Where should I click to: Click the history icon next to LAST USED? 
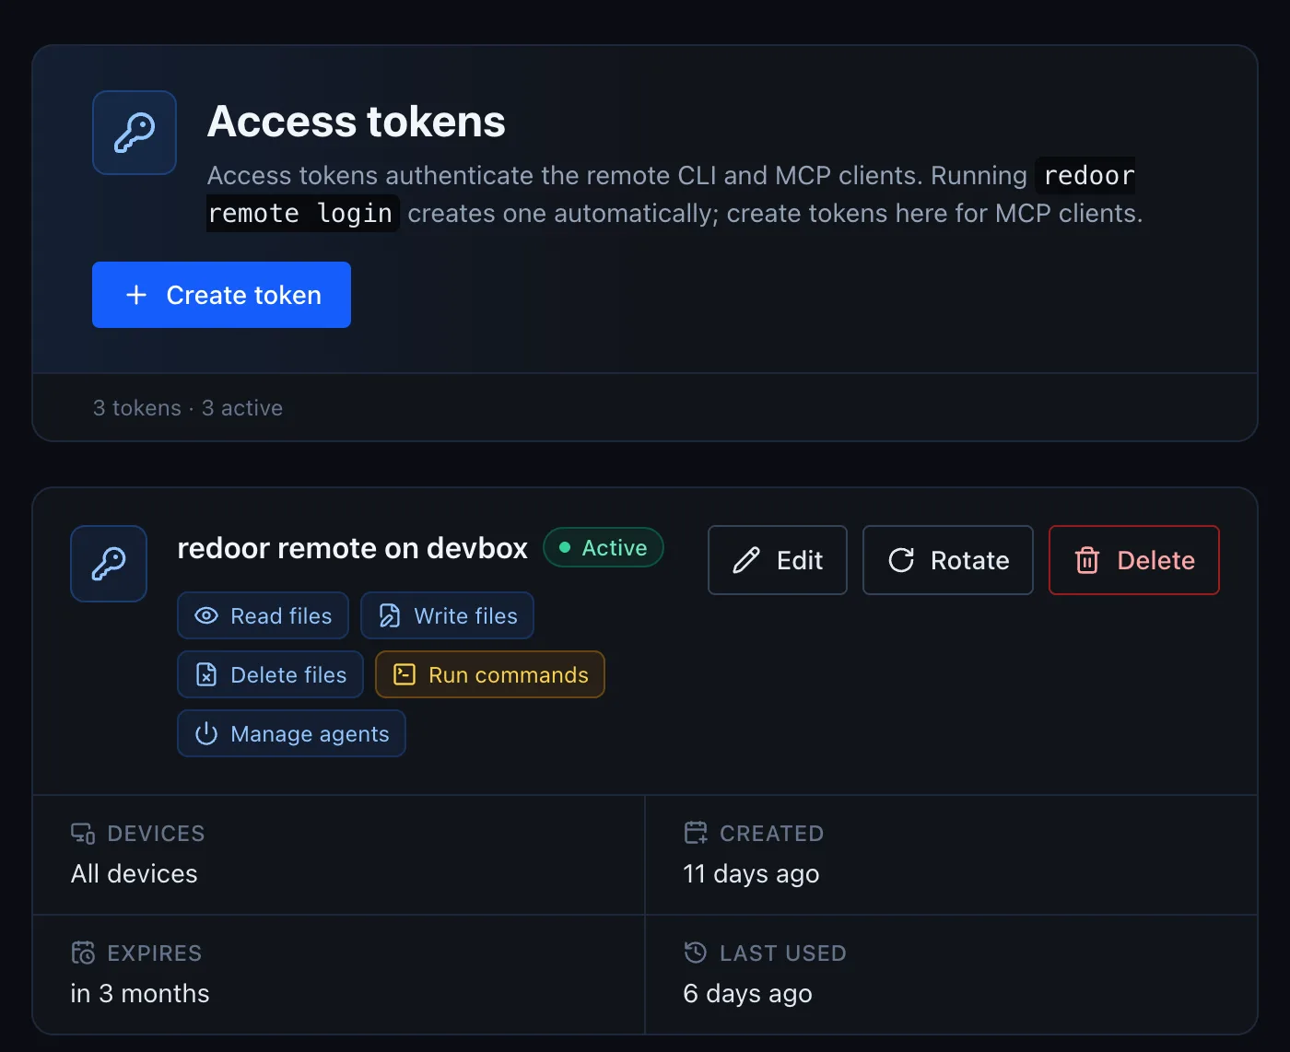696,953
